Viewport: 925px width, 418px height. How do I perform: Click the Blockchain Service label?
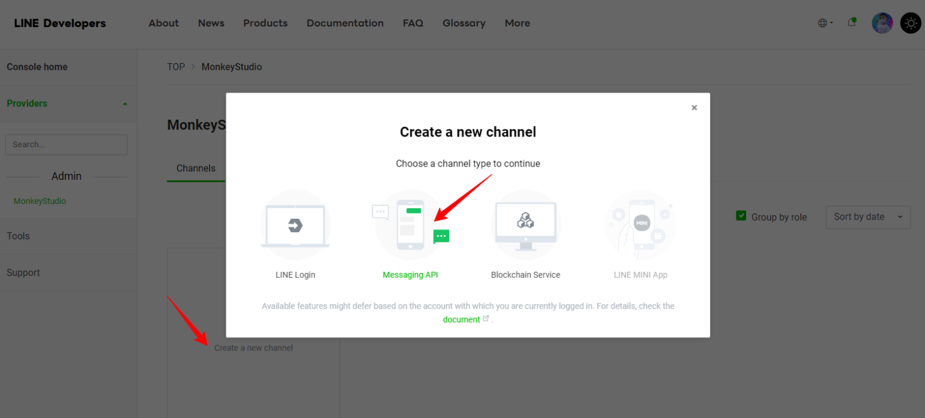click(526, 275)
